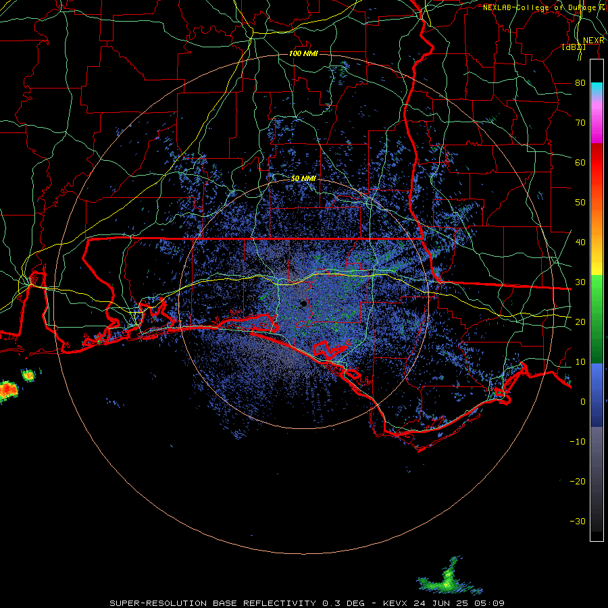Viewport: 608px width, 608px height.
Task: Click the -30 value on the dBZ scale
Action: click(578, 521)
